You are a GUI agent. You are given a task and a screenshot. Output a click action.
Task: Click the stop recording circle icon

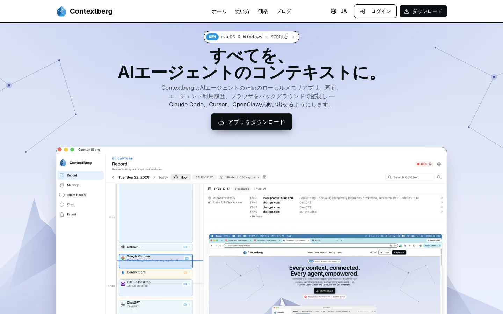pos(439,164)
